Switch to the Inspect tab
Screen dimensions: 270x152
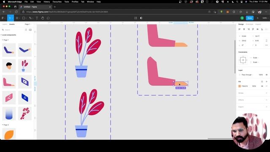tap(258, 24)
